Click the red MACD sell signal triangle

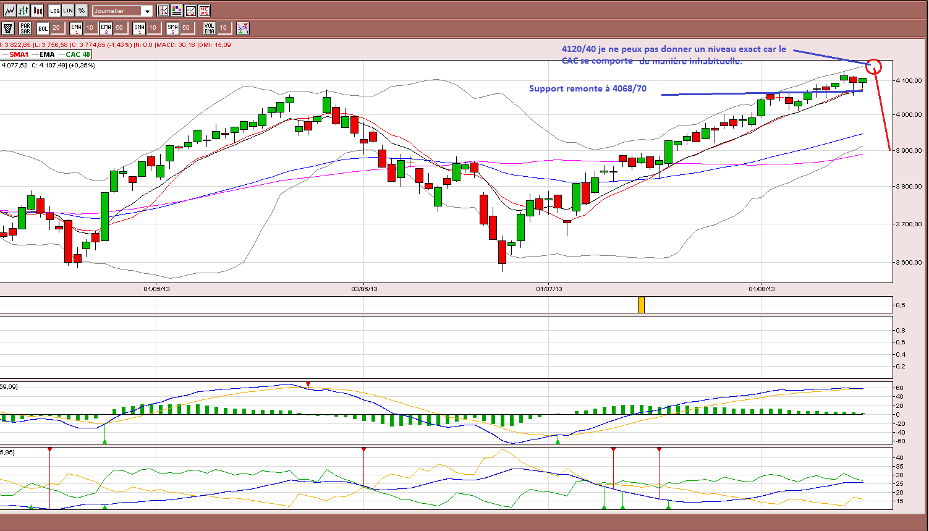pos(308,384)
